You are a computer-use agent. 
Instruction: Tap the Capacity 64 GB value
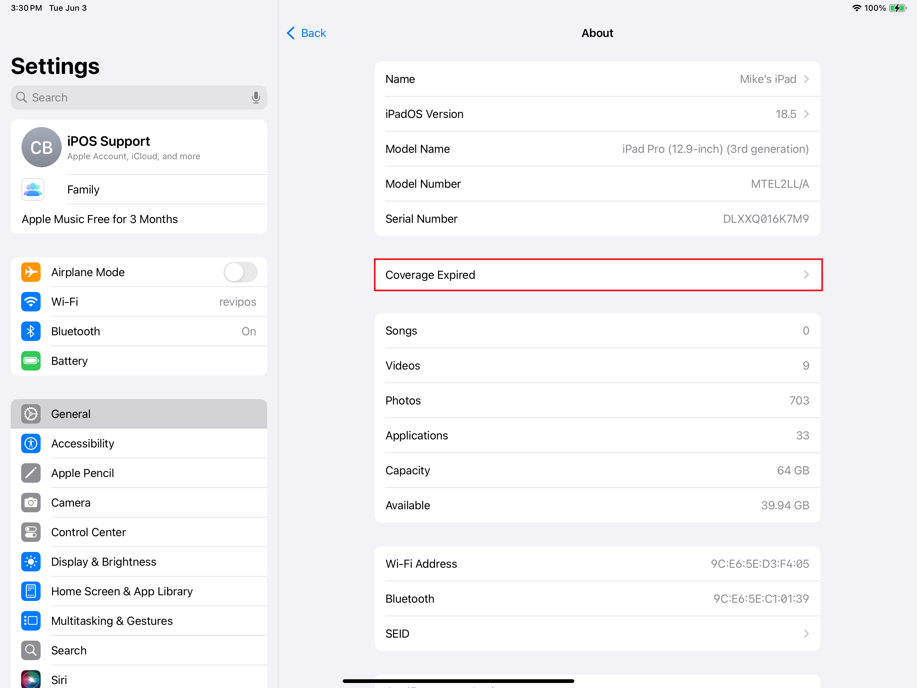coord(793,470)
